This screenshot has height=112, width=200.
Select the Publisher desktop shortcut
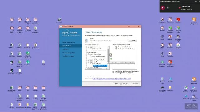pos(170,54)
